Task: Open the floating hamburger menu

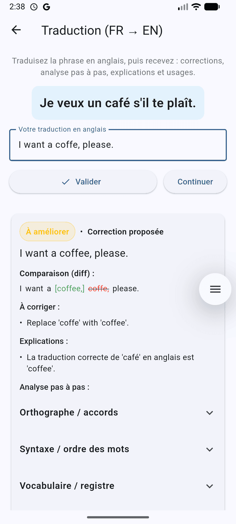Action: point(215,289)
